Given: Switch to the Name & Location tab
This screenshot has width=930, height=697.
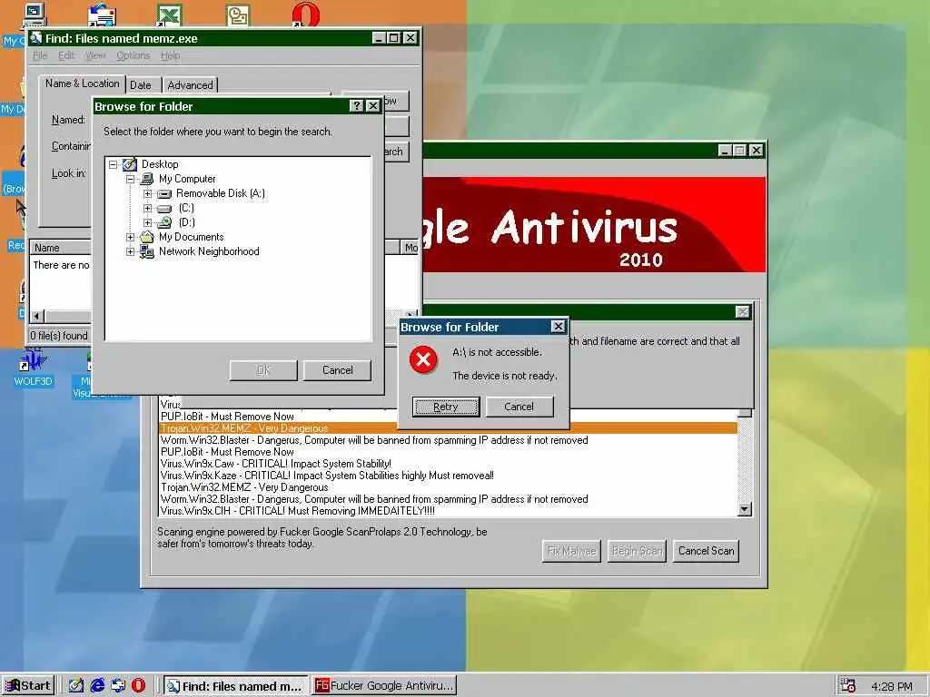Looking at the screenshot, I should coord(83,83).
